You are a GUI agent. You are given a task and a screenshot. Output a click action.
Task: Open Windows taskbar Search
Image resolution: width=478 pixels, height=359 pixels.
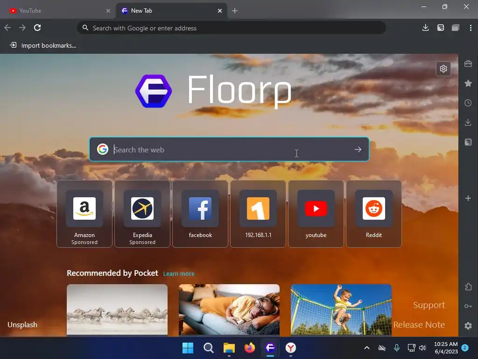coord(209,348)
